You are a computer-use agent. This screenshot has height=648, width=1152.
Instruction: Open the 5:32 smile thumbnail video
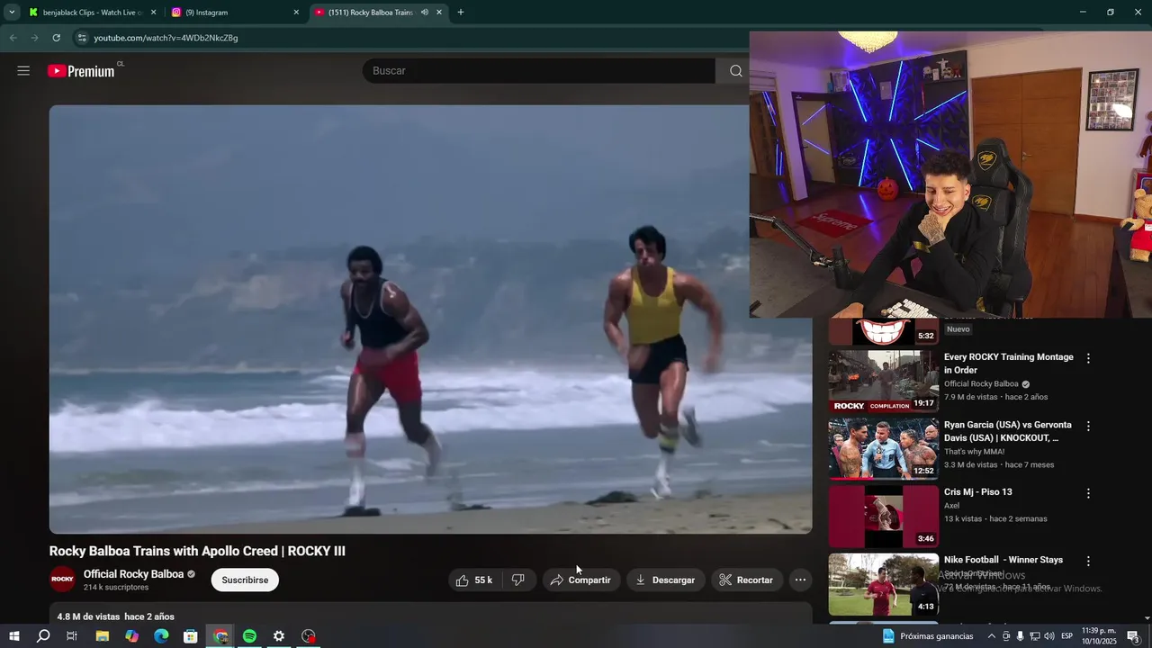[x=883, y=331]
